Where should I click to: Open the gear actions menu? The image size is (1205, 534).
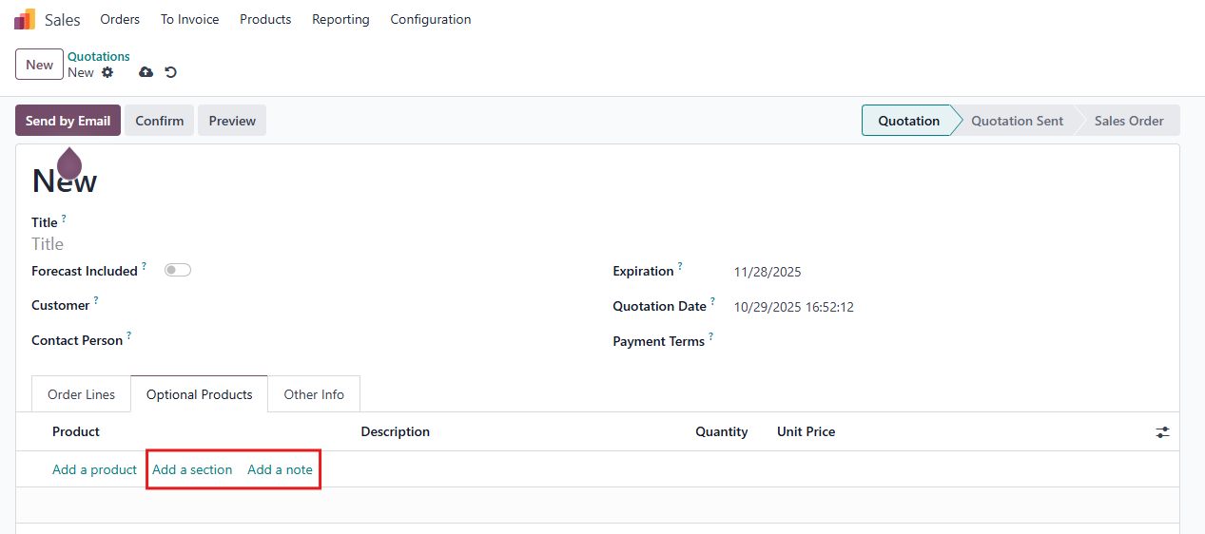[x=107, y=72]
